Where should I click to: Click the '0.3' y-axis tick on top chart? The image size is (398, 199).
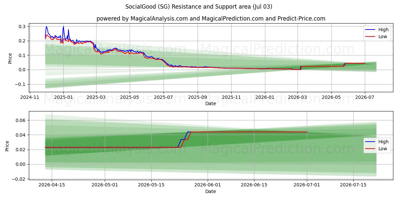pos(23,26)
